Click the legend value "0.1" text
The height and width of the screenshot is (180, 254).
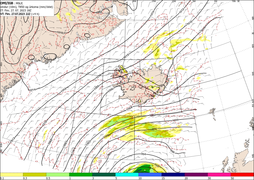click(x=2, y=178)
